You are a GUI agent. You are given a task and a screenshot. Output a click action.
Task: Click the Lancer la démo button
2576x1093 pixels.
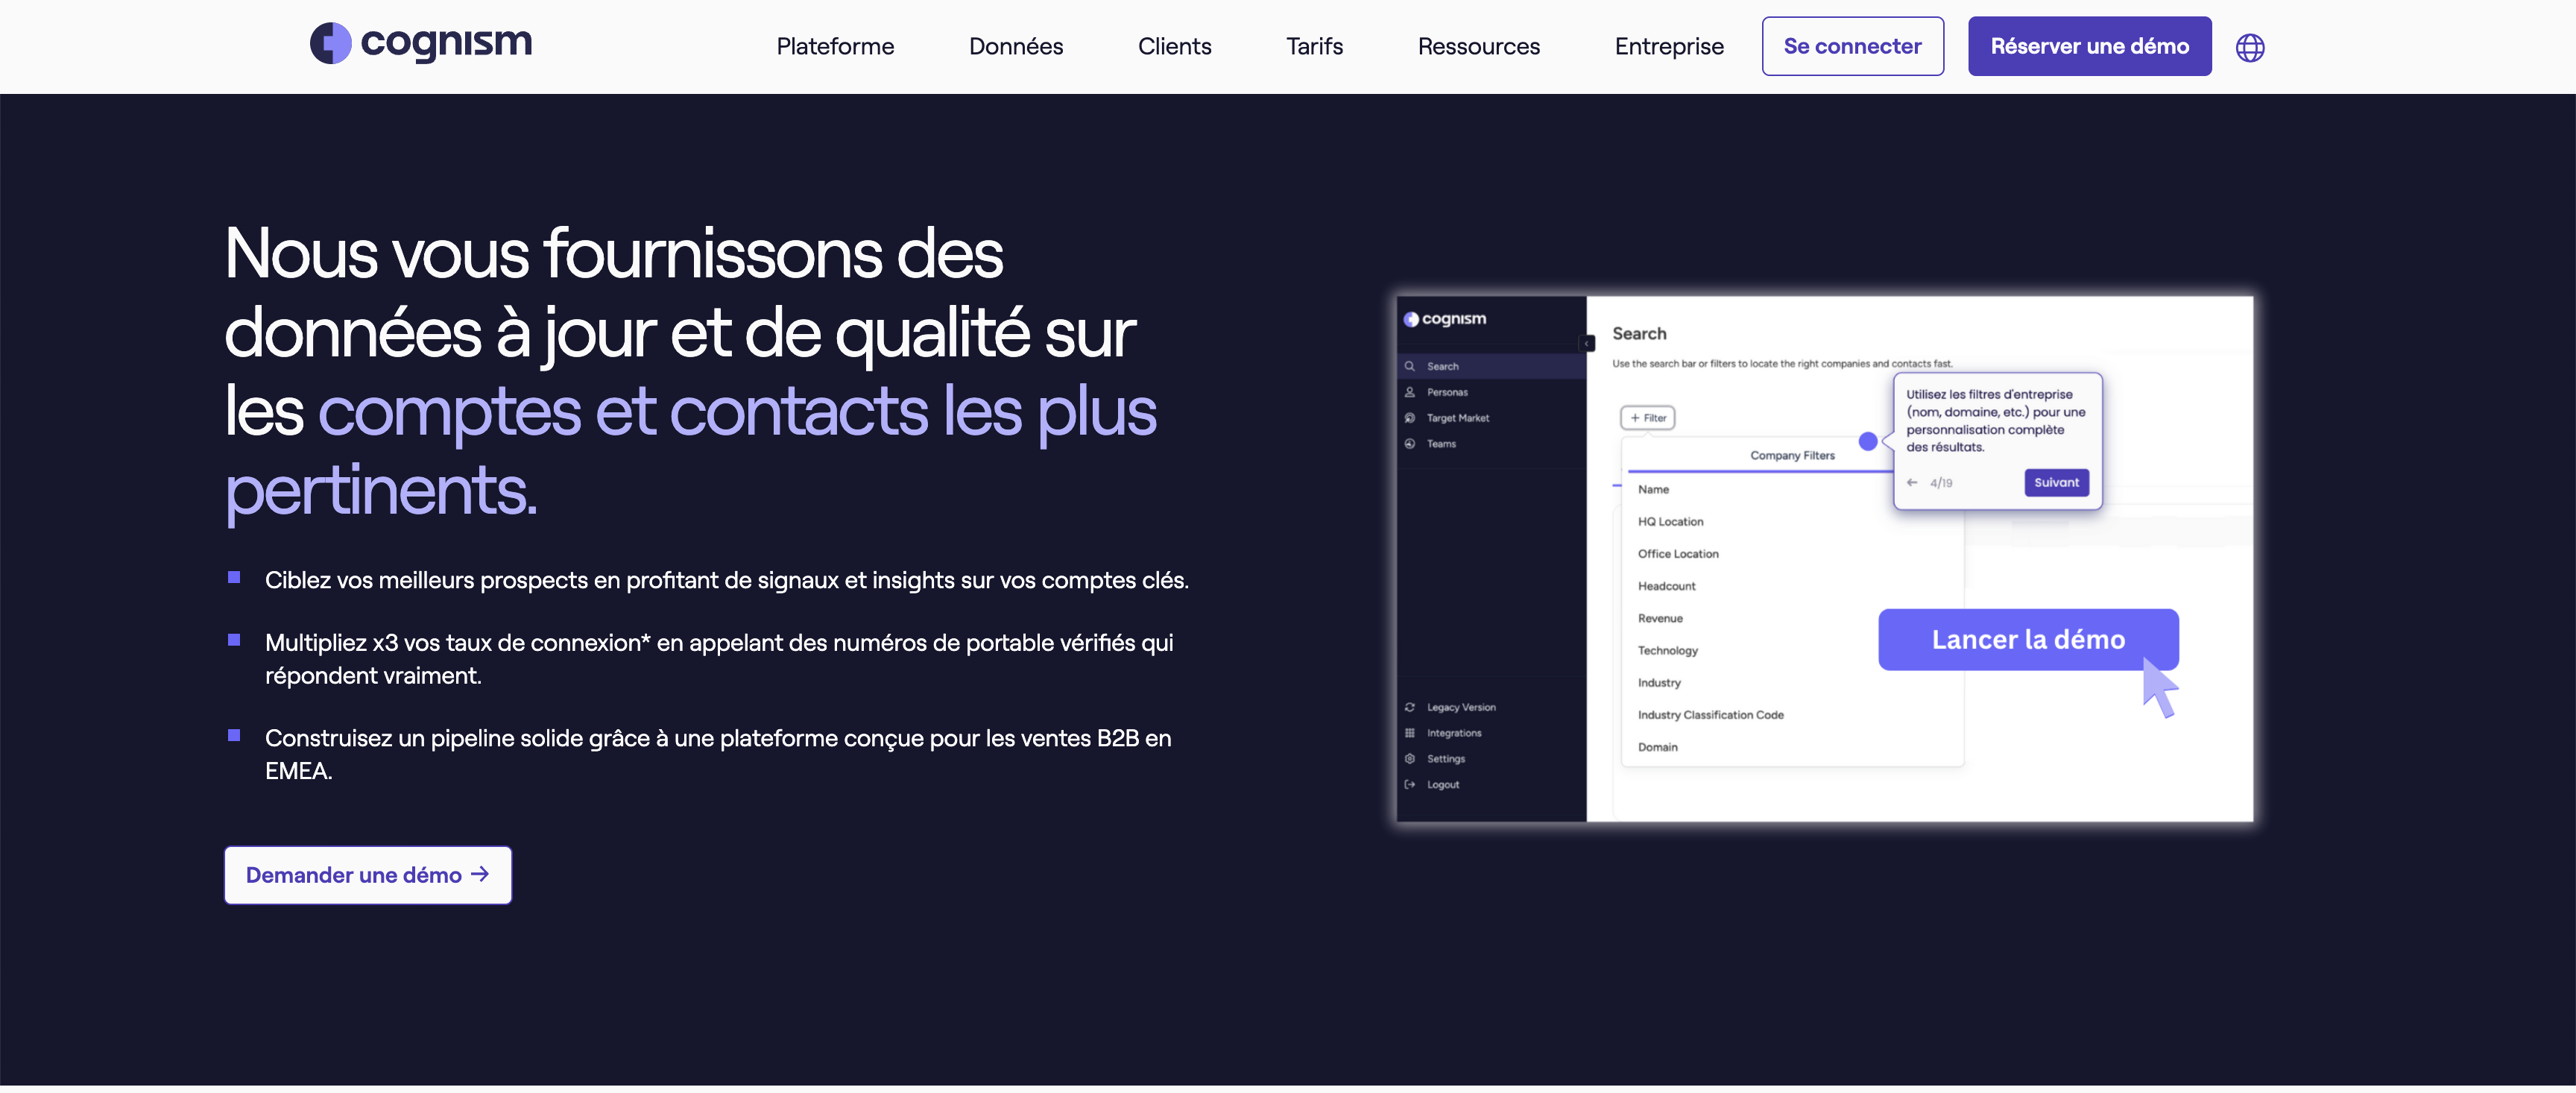pos(2027,640)
